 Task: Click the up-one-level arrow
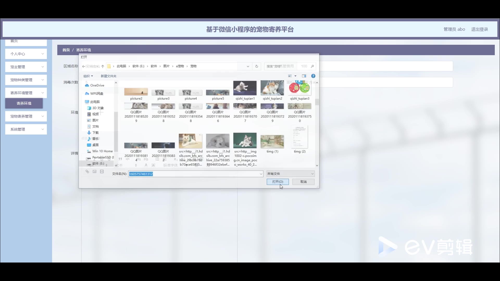[103, 66]
